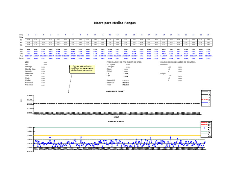Select the 'Below Lsl' label
The image size is (230, 177).
[x=110, y=83]
